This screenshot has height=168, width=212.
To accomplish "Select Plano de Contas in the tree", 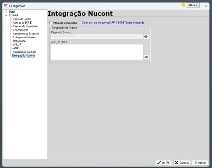I will (x=22, y=19).
